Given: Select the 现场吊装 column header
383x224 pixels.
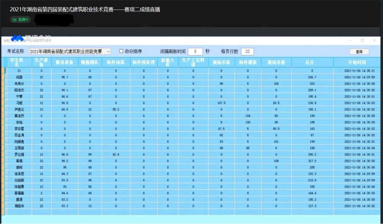Looking at the screenshot, I should [221, 62].
